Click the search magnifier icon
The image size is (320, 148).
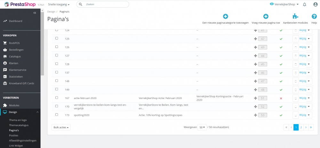pyautogui.click(x=80, y=4)
